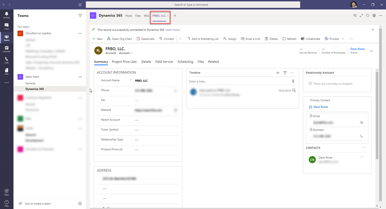Open the Learn more link
This screenshot has height=209, width=386.
173,30
